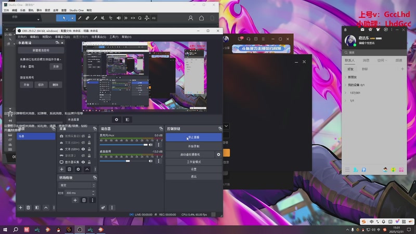
Task: Select the Arrow tool in Studio One toolbar
Action: (63, 18)
